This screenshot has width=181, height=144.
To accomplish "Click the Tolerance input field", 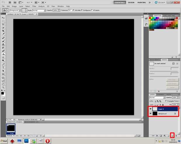I will [70, 10].
